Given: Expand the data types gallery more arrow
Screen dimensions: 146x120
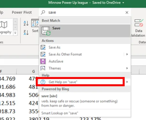Looking at the screenshot, I should [x=15, y=33].
